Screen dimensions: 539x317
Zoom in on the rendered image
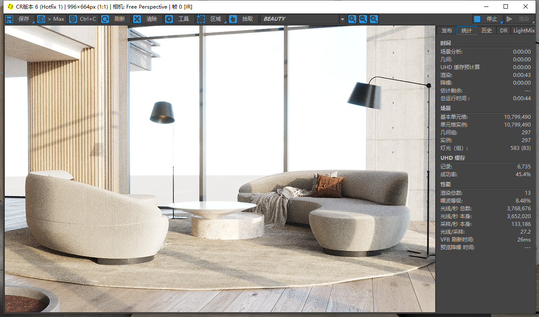[352, 19]
